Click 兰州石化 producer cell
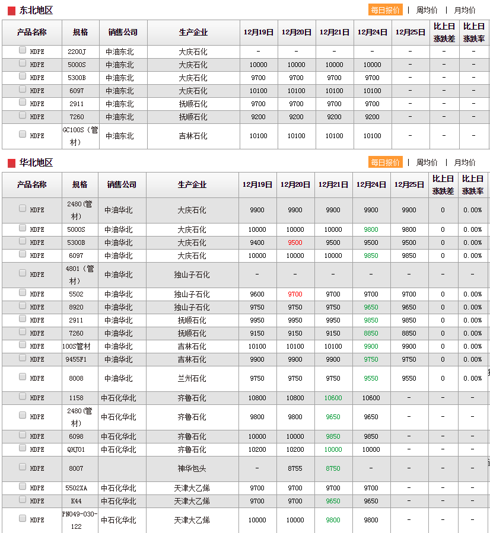490x533 pixels. 192,378
